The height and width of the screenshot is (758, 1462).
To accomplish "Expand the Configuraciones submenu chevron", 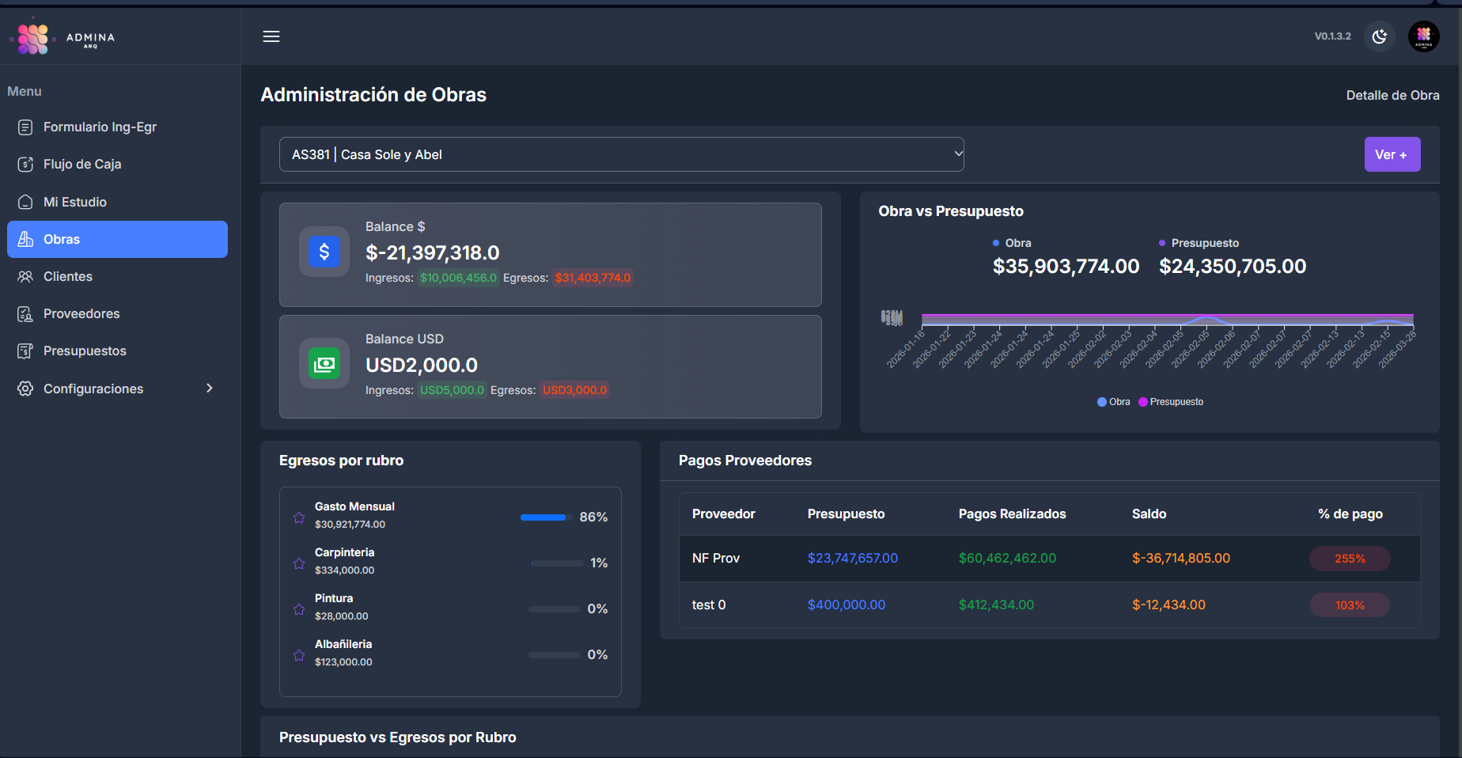I will click(210, 388).
